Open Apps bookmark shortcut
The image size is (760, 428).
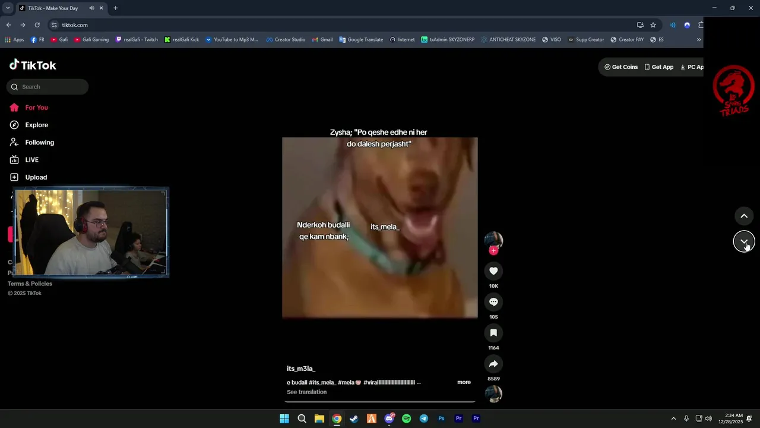14,40
